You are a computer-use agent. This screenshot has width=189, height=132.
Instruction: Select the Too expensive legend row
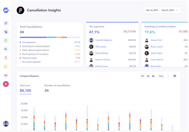[x=50, y=42]
